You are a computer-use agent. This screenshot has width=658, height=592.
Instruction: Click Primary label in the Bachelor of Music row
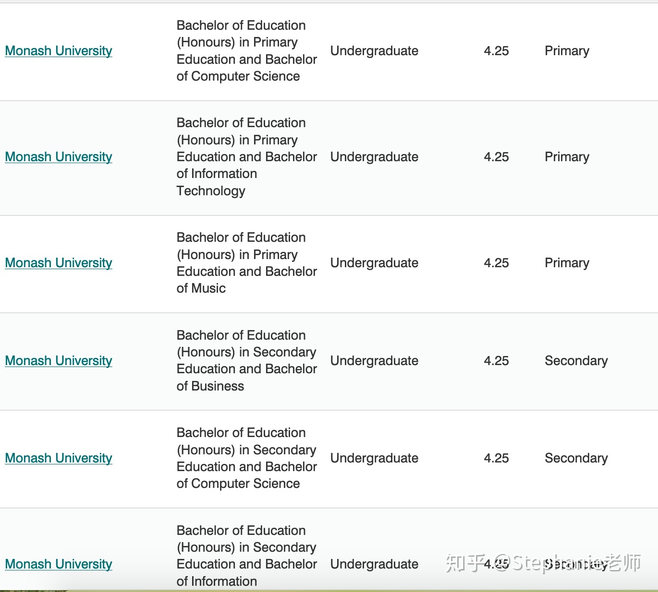pyautogui.click(x=567, y=263)
